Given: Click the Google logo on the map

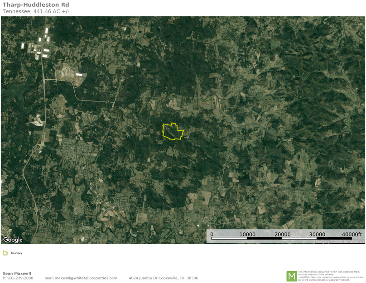Looking at the screenshot, I should pos(13,240).
